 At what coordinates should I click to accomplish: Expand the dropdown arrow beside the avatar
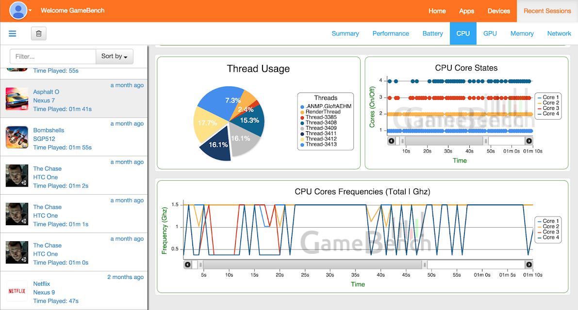[30, 10]
